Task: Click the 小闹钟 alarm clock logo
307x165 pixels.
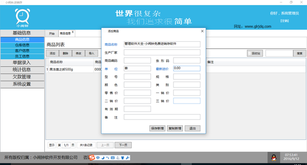Action: click(23, 17)
